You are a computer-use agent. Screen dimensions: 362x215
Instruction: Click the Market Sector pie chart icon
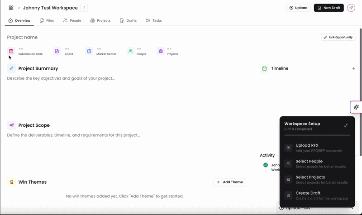click(x=89, y=51)
